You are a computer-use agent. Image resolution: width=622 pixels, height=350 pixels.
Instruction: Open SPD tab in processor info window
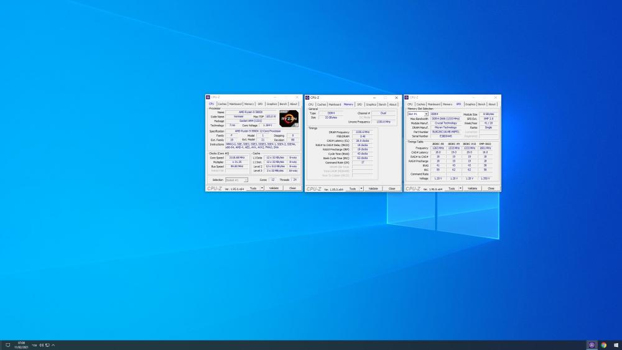pyautogui.click(x=260, y=104)
